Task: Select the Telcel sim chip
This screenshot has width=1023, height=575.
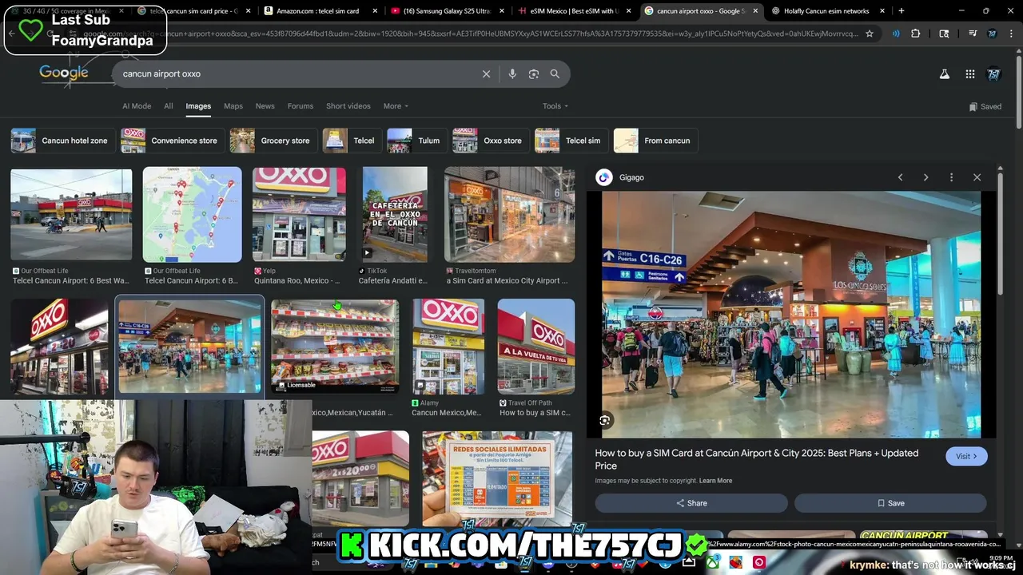Action: (x=570, y=141)
